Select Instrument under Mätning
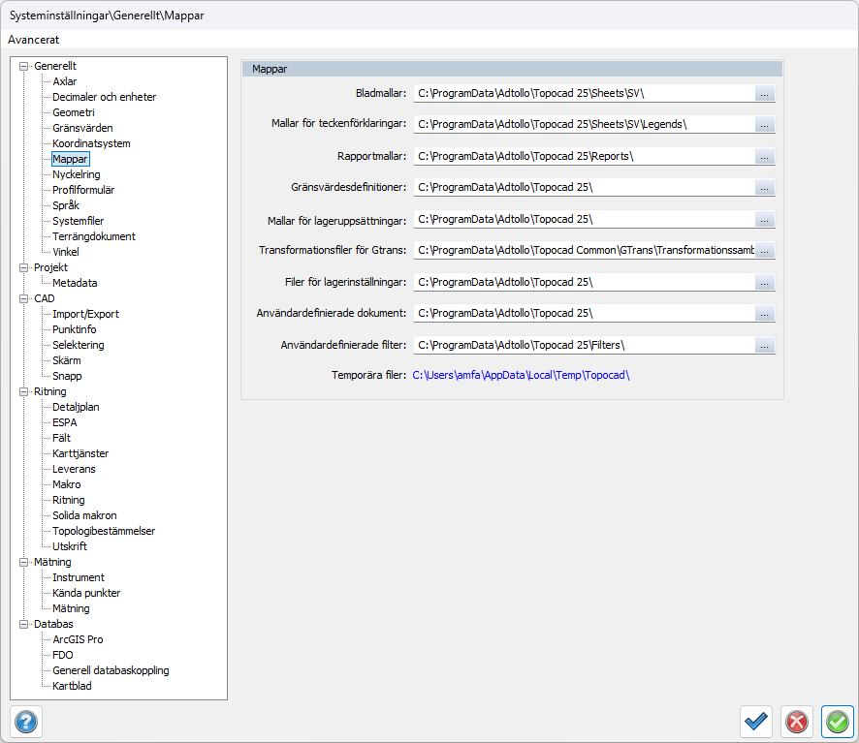This screenshot has height=743, width=859. pyautogui.click(x=78, y=577)
